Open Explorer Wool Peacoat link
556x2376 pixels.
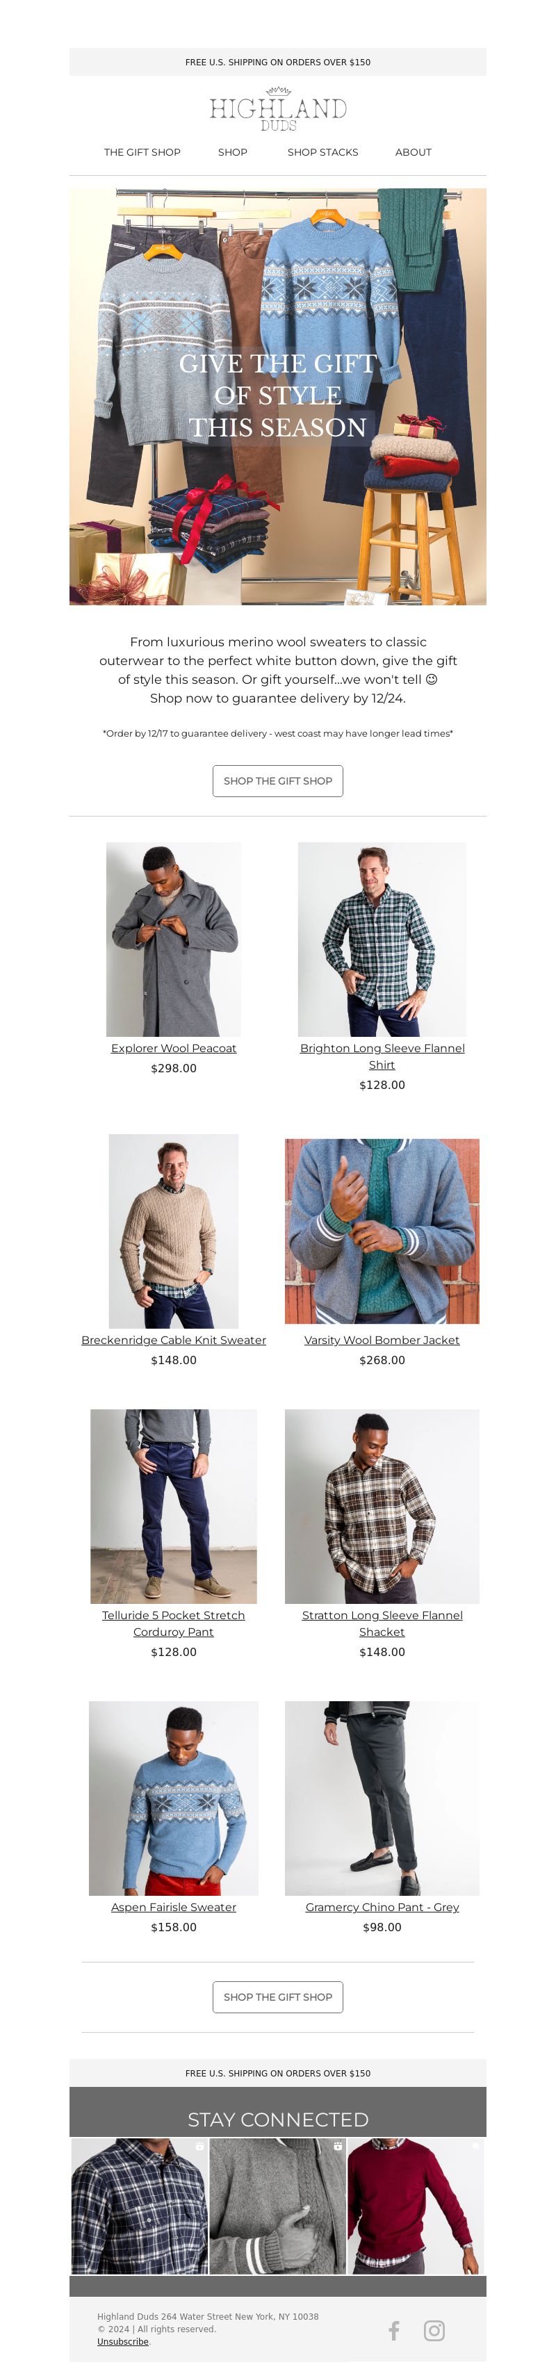(173, 1048)
